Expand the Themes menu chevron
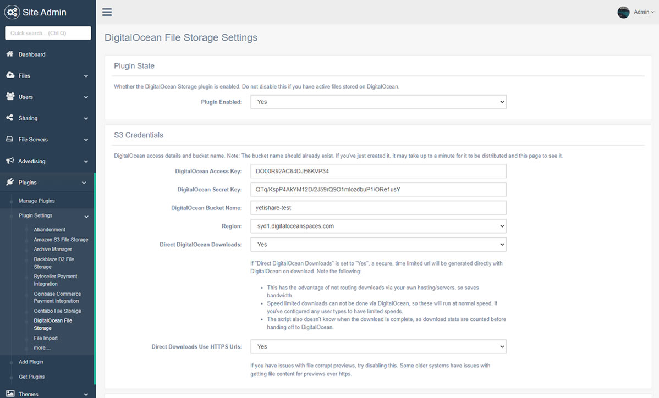 pyautogui.click(x=86, y=395)
